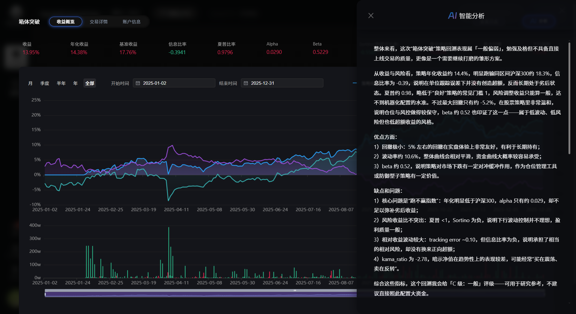
Task: Click the 夏普比率 label
Action: pos(226,44)
